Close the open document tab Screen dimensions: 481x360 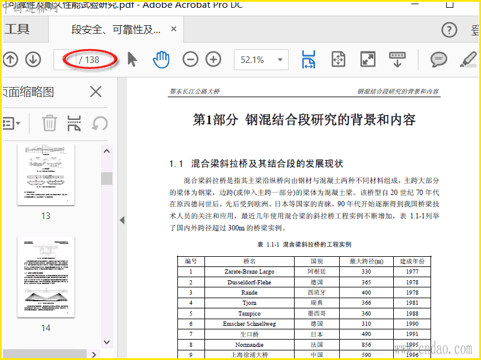click(x=174, y=29)
